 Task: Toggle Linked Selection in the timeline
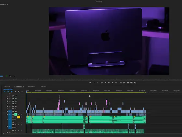[x=11, y=92]
